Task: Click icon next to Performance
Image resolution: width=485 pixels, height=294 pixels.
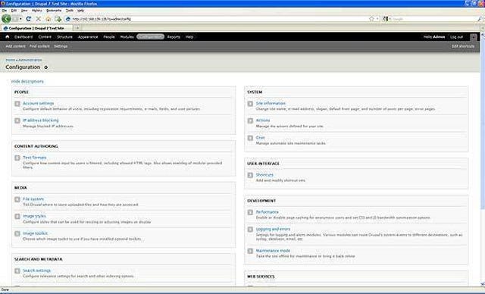Action: pyautogui.click(x=250, y=212)
